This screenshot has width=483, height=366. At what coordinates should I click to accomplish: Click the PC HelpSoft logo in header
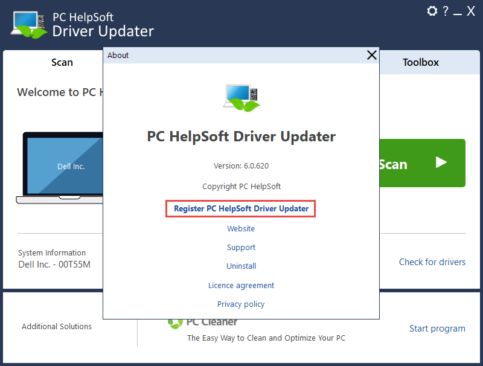29,25
